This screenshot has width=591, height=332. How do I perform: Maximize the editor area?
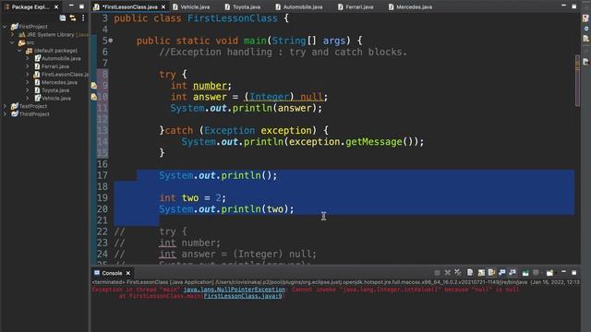tap(574, 6)
